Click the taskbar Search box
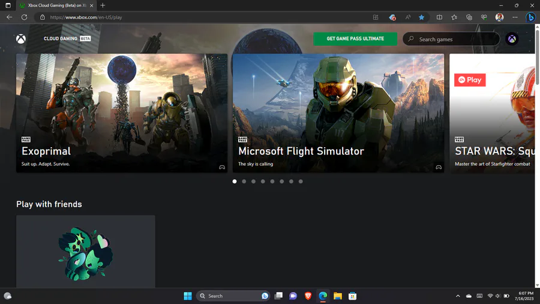Image resolution: width=540 pixels, height=304 pixels. pyautogui.click(x=233, y=296)
